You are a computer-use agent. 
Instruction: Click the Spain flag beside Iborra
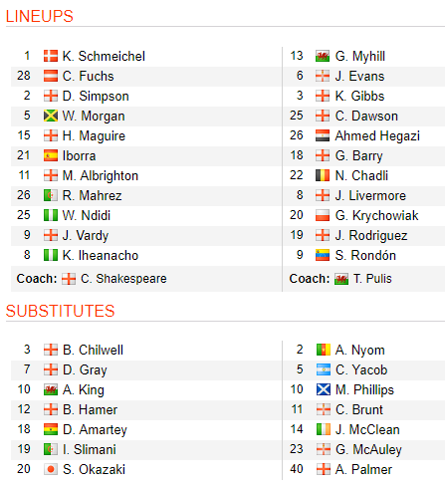click(51, 155)
